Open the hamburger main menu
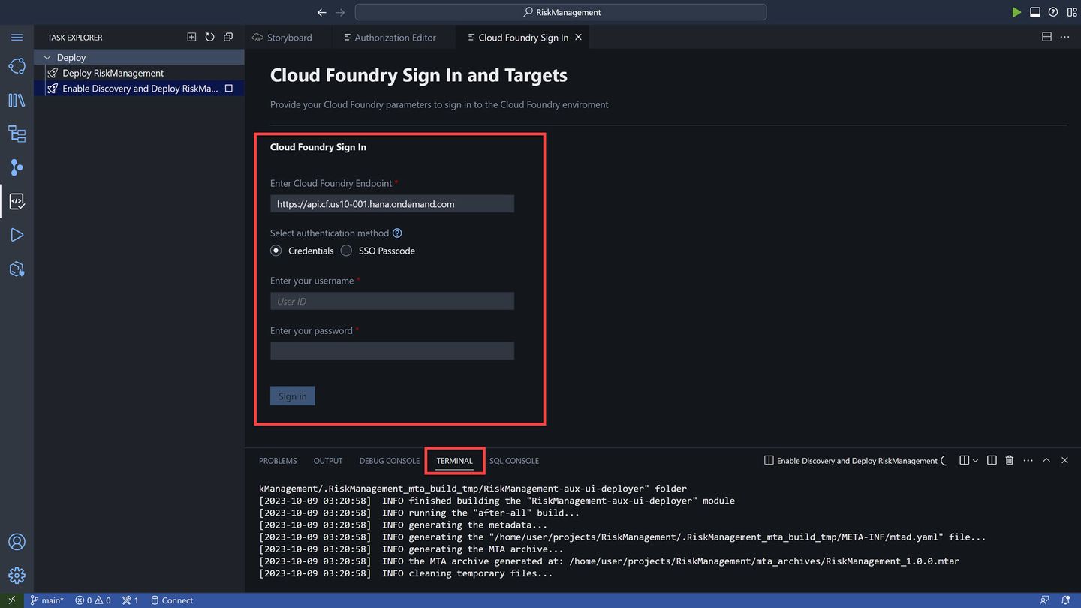1081x608 pixels. click(x=17, y=37)
